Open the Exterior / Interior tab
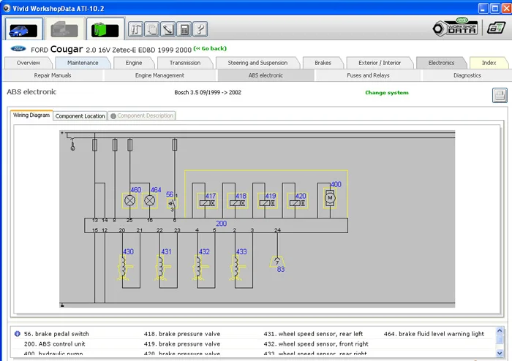The image size is (512, 361). 380,63
